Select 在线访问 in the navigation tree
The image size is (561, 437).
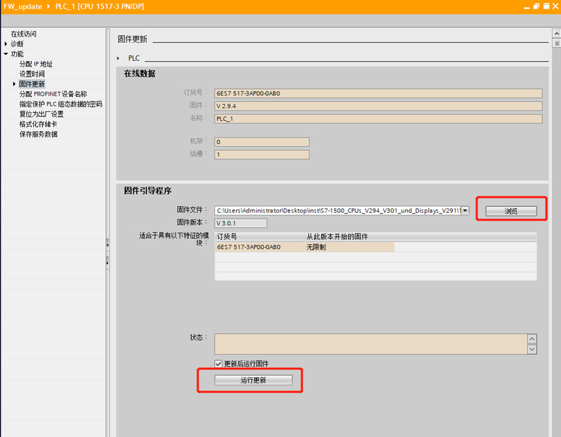pyautogui.click(x=24, y=34)
